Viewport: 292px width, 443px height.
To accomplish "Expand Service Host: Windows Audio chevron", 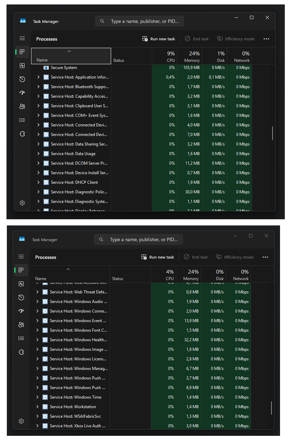I will [x=37, y=302].
